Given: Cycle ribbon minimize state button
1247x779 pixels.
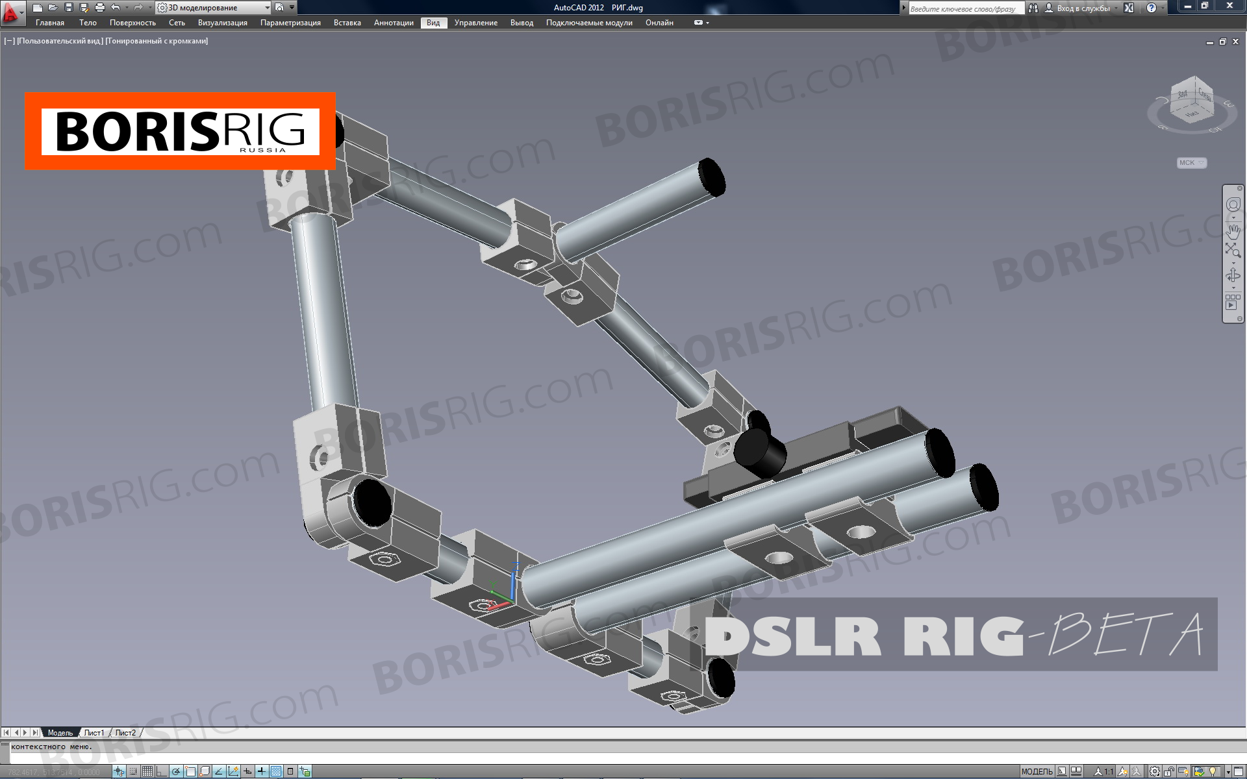Looking at the screenshot, I should (x=699, y=23).
